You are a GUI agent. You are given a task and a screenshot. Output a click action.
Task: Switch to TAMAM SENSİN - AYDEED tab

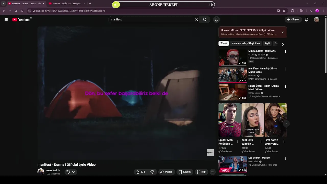[x=66, y=4]
